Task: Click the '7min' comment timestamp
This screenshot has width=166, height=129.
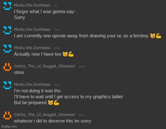Action: tap(57, 30)
